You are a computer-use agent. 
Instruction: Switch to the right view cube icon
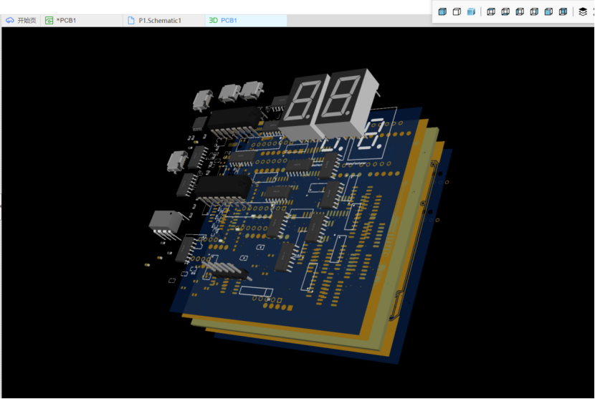pyautogui.click(x=534, y=11)
